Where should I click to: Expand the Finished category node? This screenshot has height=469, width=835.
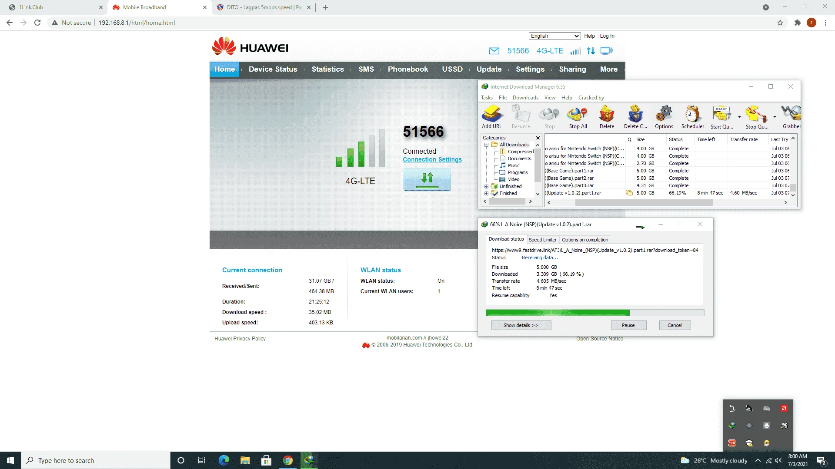487,193
